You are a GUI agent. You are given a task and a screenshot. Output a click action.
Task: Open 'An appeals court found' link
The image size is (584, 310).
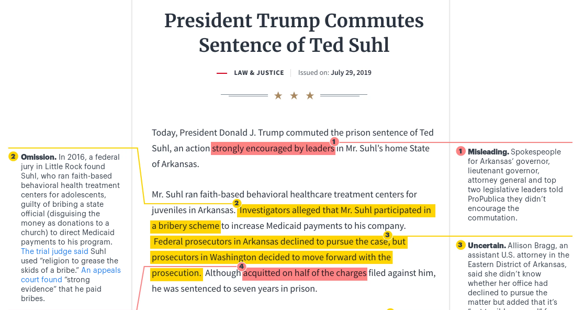[x=71, y=274]
